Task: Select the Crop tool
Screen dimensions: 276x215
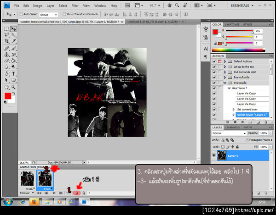Action: (x=6, y=41)
